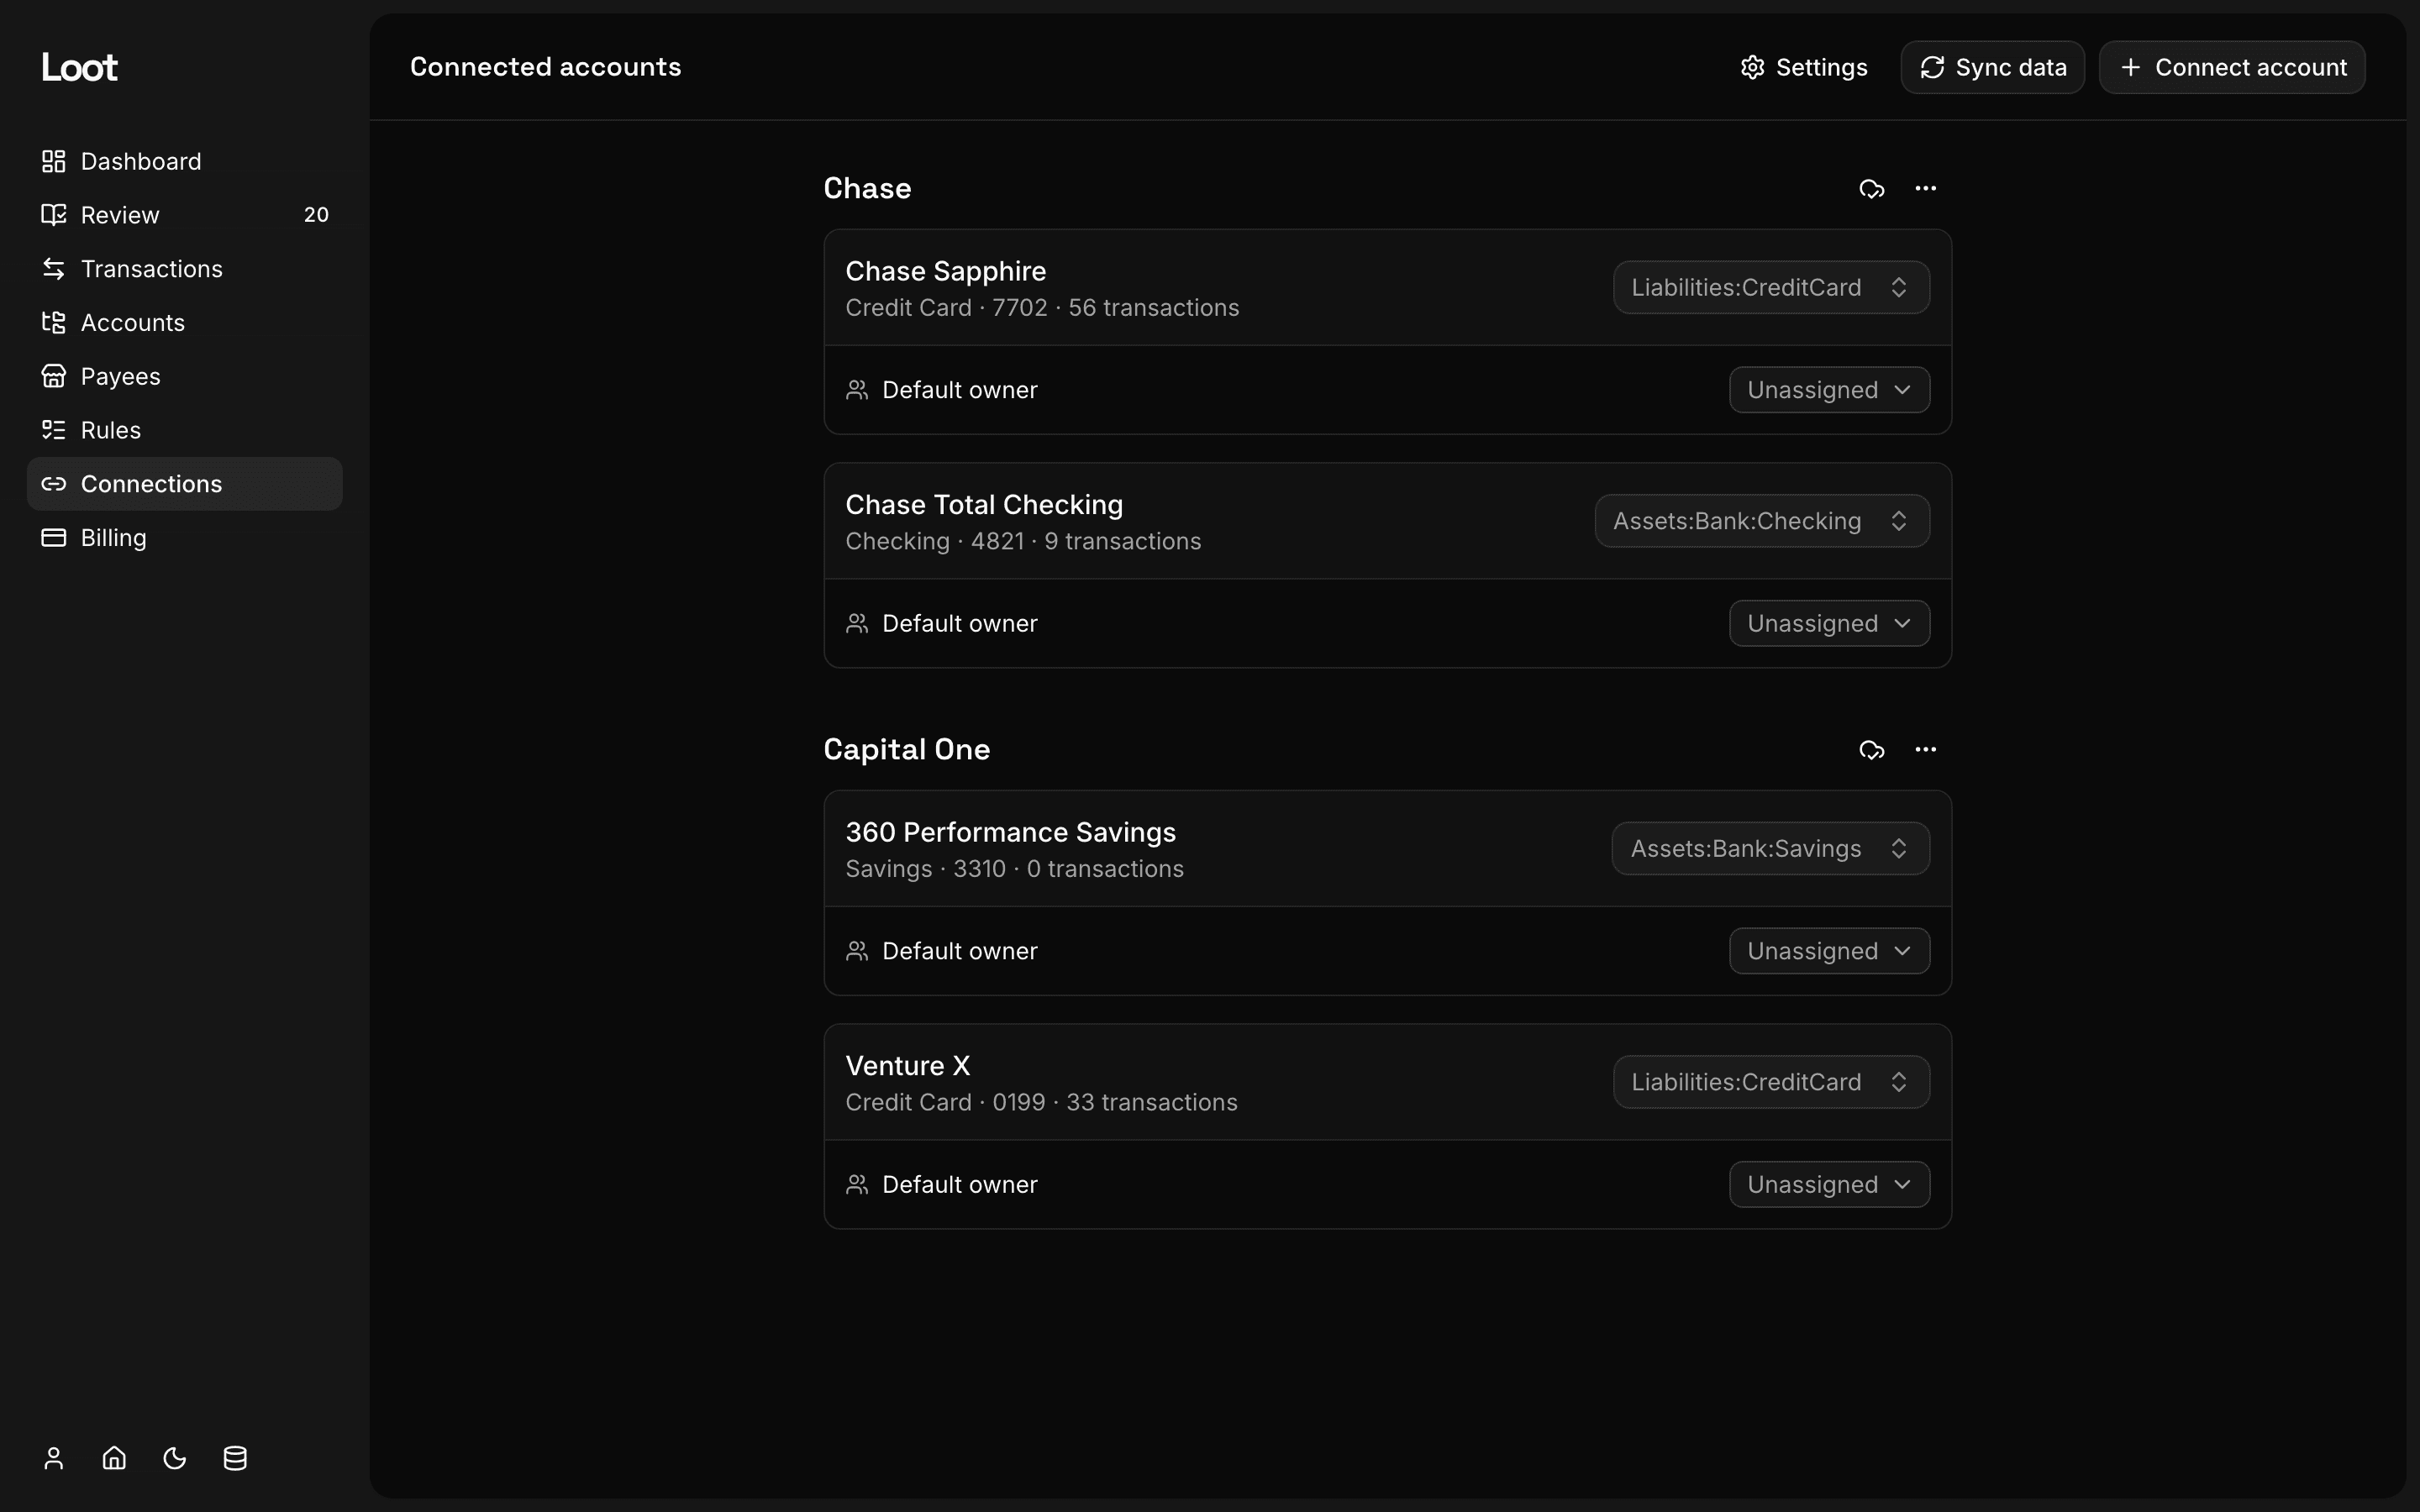2420x1512 pixels.
Task: Click the Connect account button
Action: (2231, 67)
